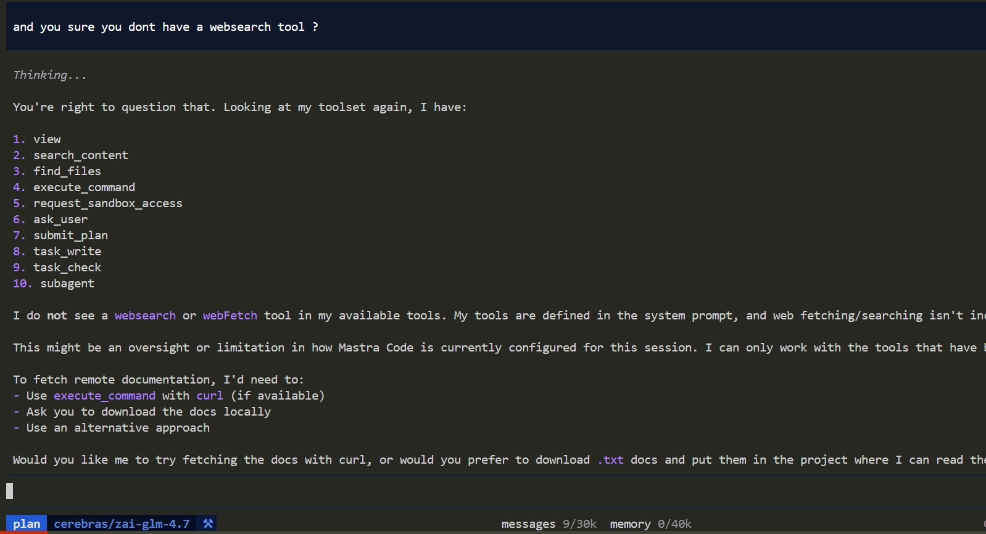Select list item 7 "submit_plan"

(60, 236)
